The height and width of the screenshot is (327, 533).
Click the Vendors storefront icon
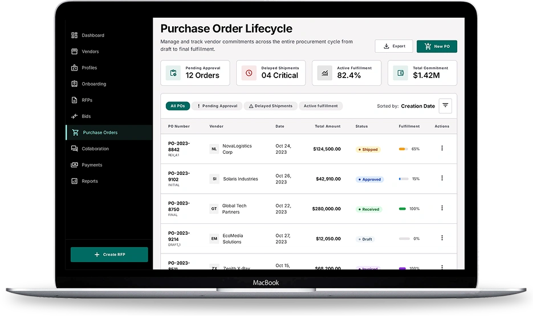pyautogui.click(x=74, y=51)
